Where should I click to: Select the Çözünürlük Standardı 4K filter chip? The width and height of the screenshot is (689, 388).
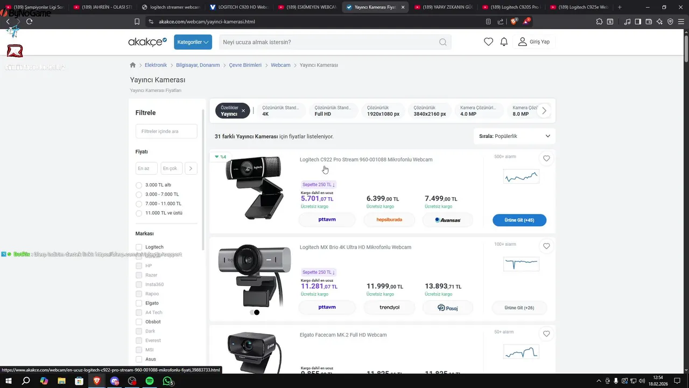[x=280, y=110]
